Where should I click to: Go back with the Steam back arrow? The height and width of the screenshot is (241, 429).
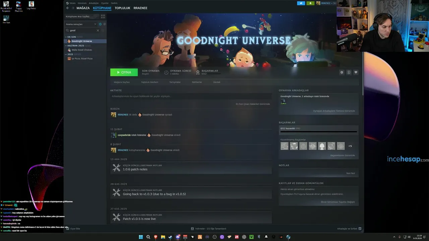(67, 8)
